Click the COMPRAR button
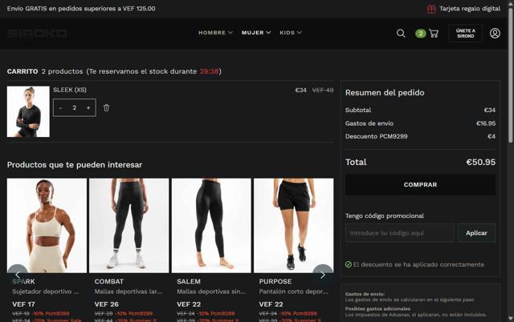Viewport: 514px width, 322px height. (x=420, y=185)
